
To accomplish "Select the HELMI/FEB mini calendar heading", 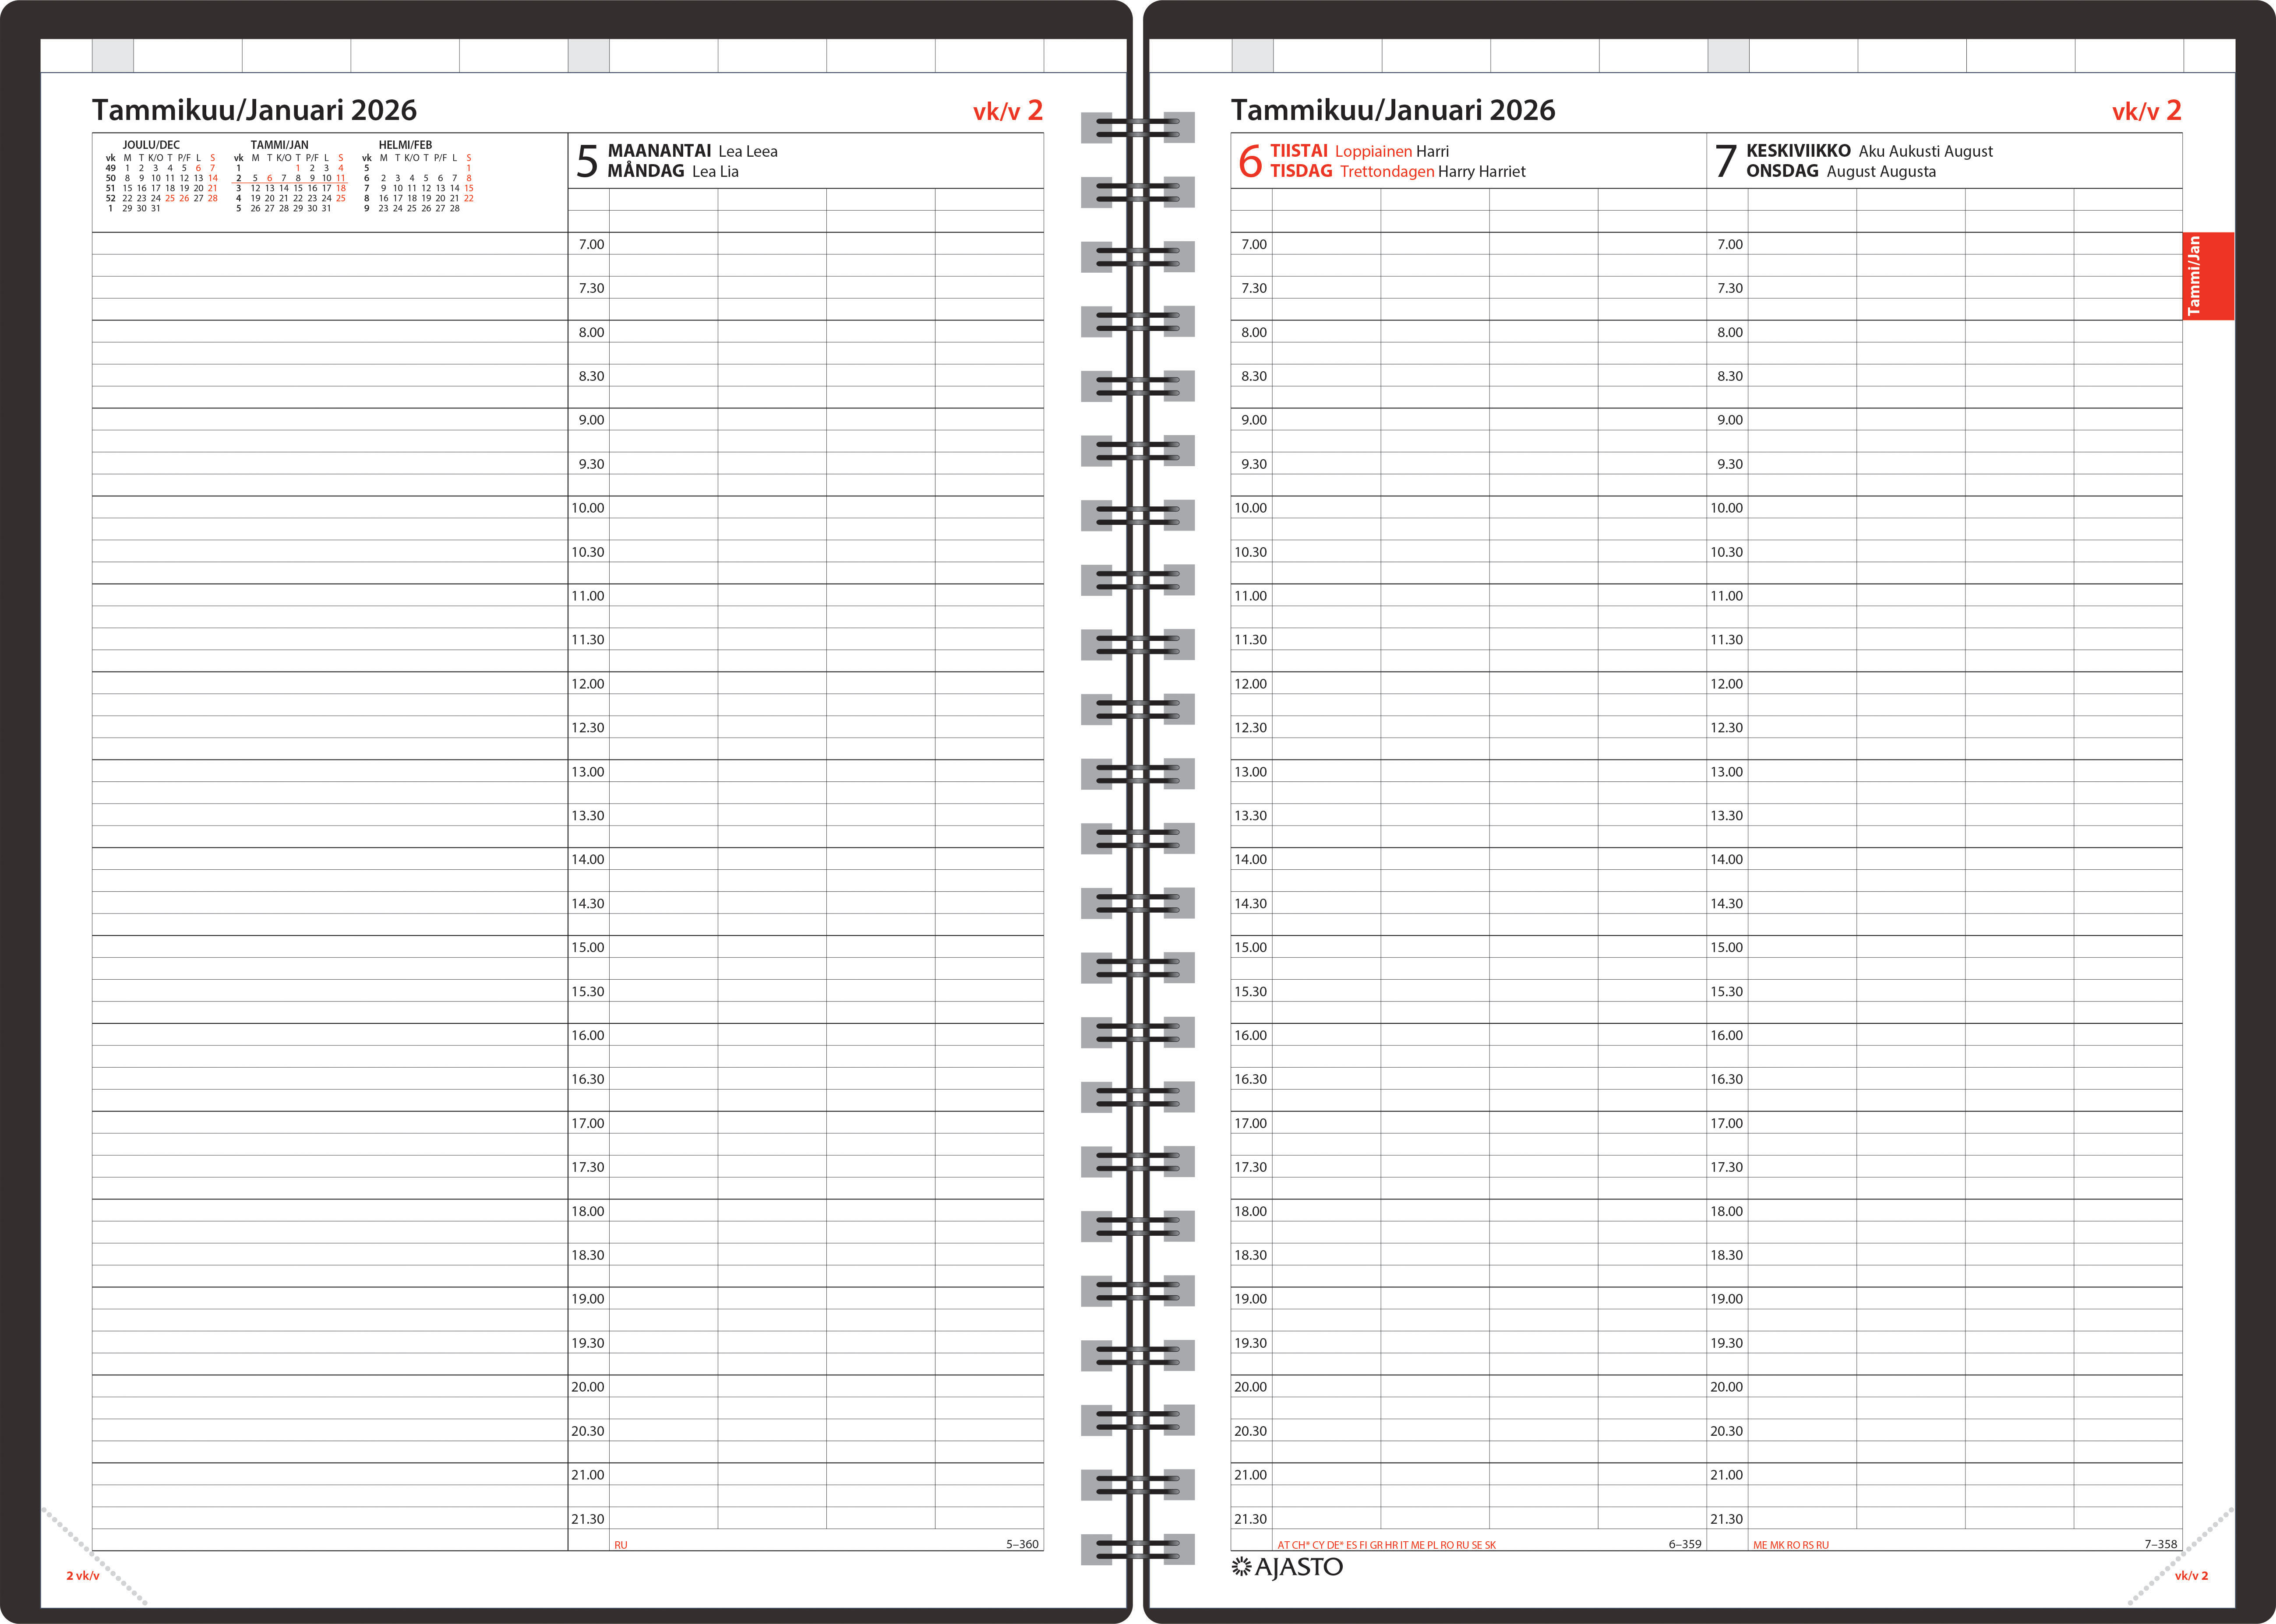I will tap(405, 145).
